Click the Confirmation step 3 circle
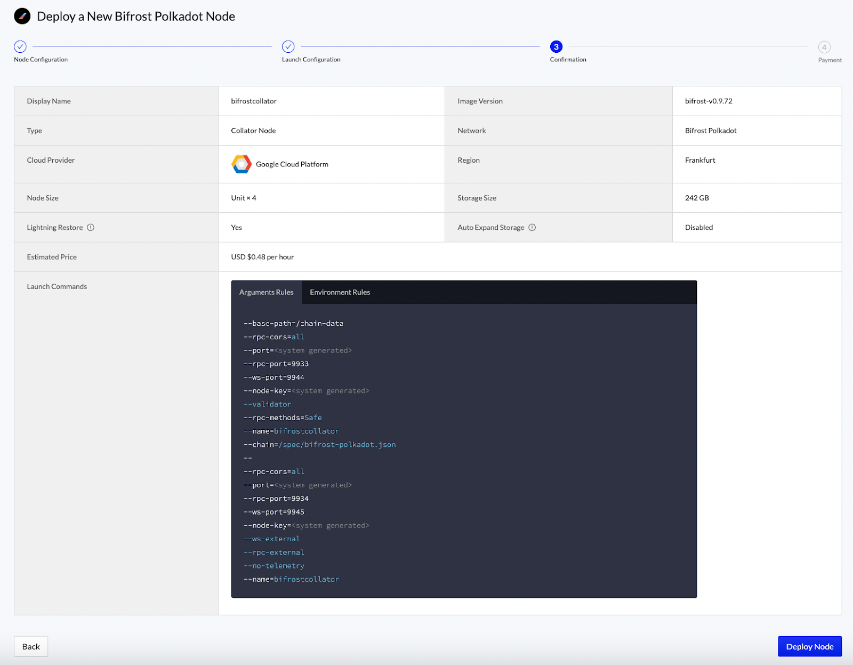853x665 pixels. pyautogui.click(x=556, y=47)
